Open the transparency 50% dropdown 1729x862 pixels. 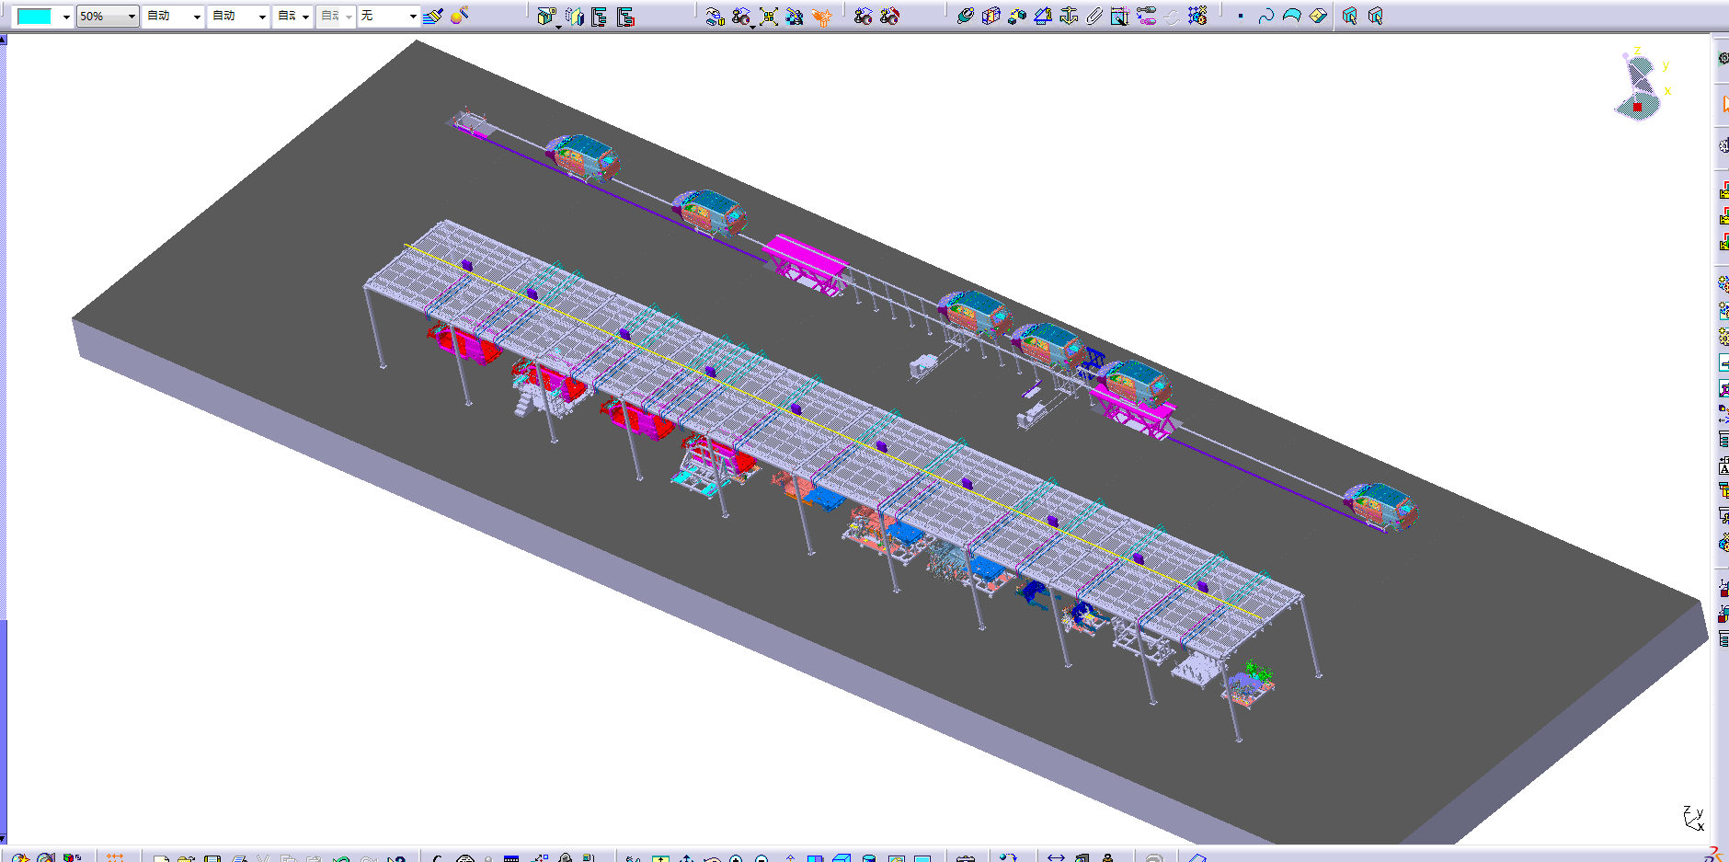(x=107, y=16)
